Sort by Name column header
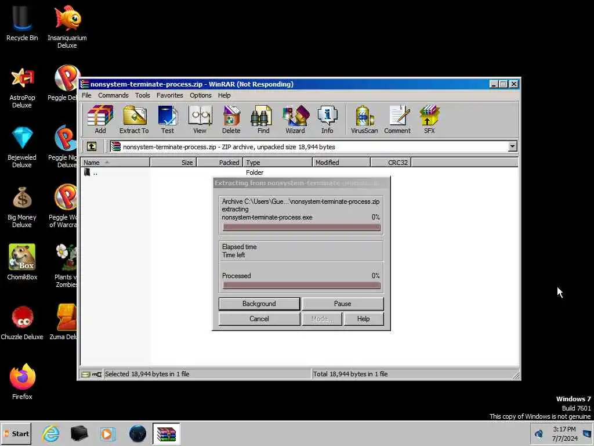Screen dimensions: 594x446 (115, 163)
